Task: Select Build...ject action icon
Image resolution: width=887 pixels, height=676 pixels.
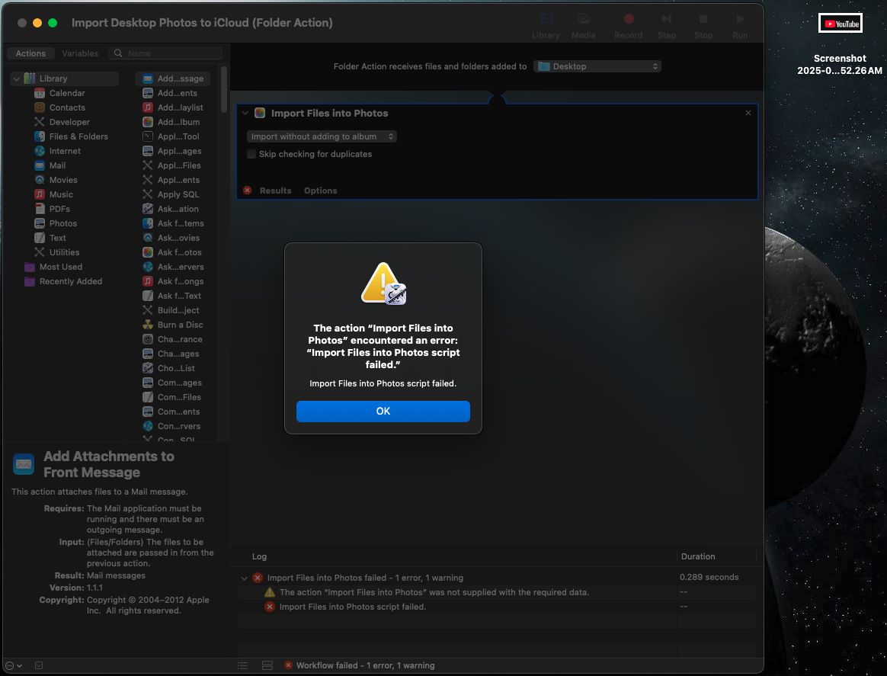Action: coord(148,310)
